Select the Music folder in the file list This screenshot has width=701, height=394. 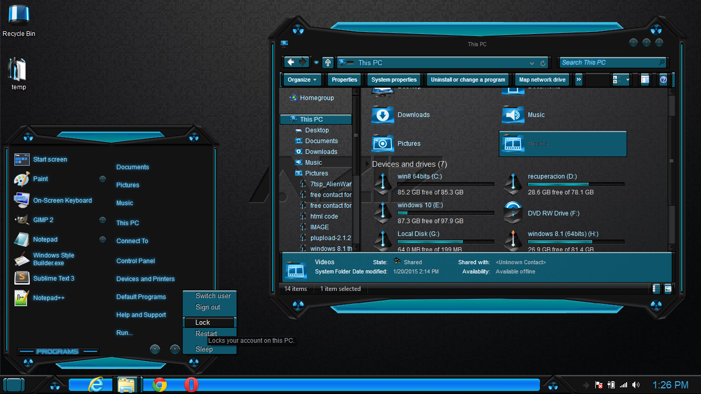pyautogui.click(x=523, y=115)
